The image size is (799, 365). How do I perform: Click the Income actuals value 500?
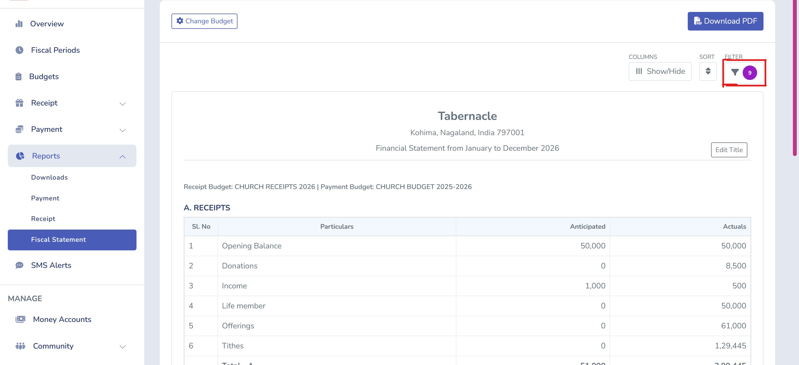tap(739, 286)
